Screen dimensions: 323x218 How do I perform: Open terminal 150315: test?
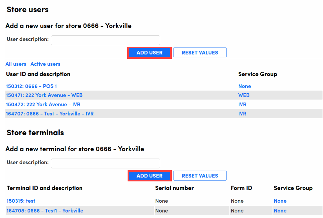pos(21,201)
